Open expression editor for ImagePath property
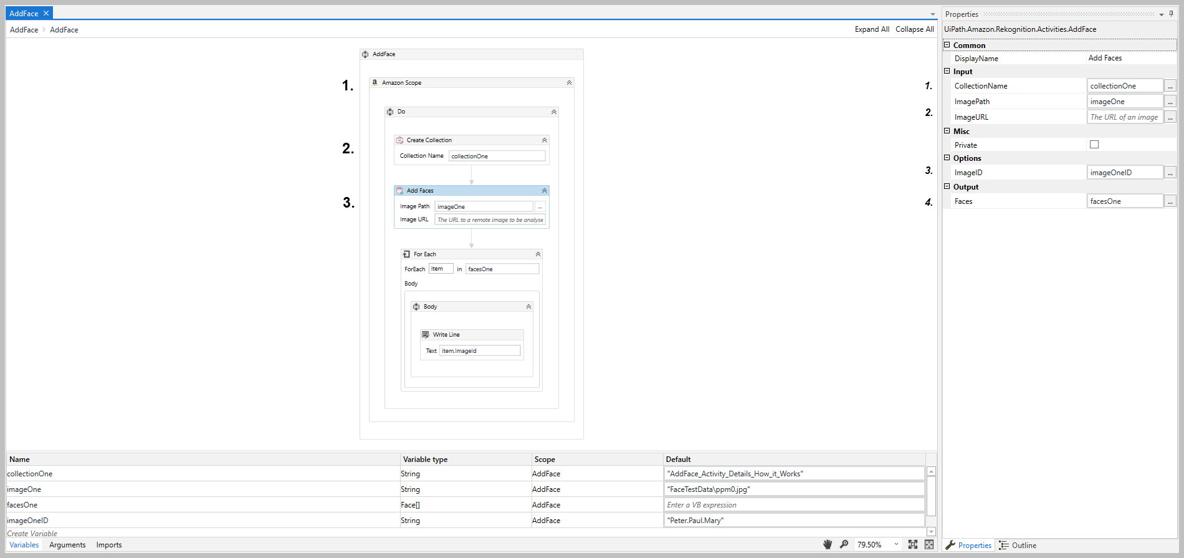Image resolution: width=1184 pixels, height=558 pixels. coord(1170,102)
